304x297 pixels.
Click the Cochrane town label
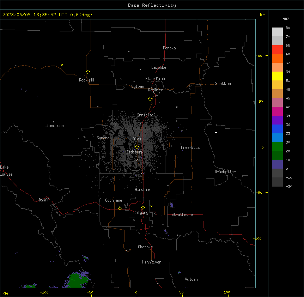click(x=114, y=200)
